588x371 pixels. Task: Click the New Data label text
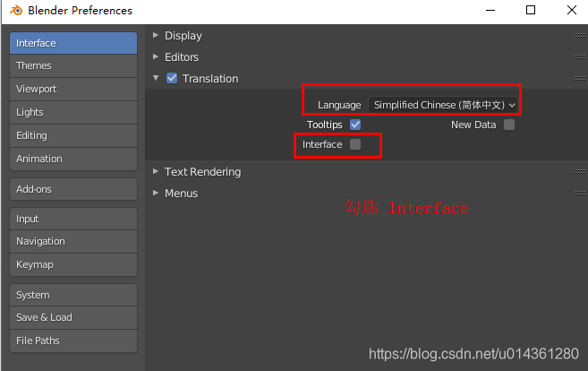click(473, 125)
